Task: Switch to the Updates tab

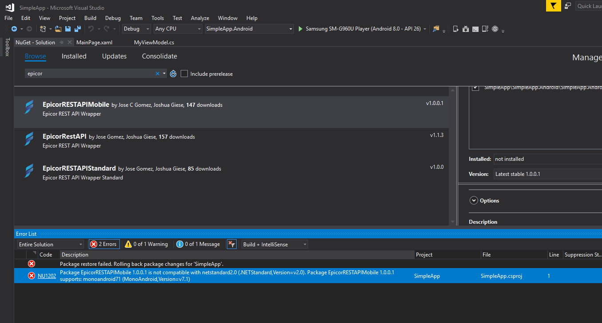Action: tap(114, 56)
